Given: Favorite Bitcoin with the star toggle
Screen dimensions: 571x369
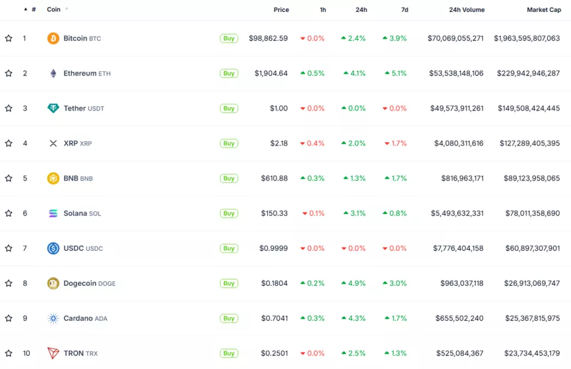Looking at the screenshot, I should [8, 38].
